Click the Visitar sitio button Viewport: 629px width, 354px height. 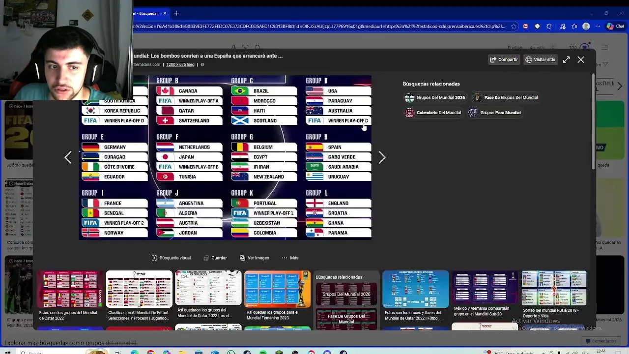[x=540, y=59]
